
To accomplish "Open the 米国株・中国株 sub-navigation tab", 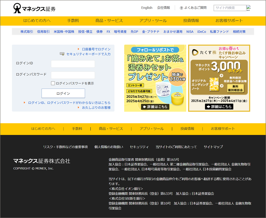I will click(x=64, y=32).
